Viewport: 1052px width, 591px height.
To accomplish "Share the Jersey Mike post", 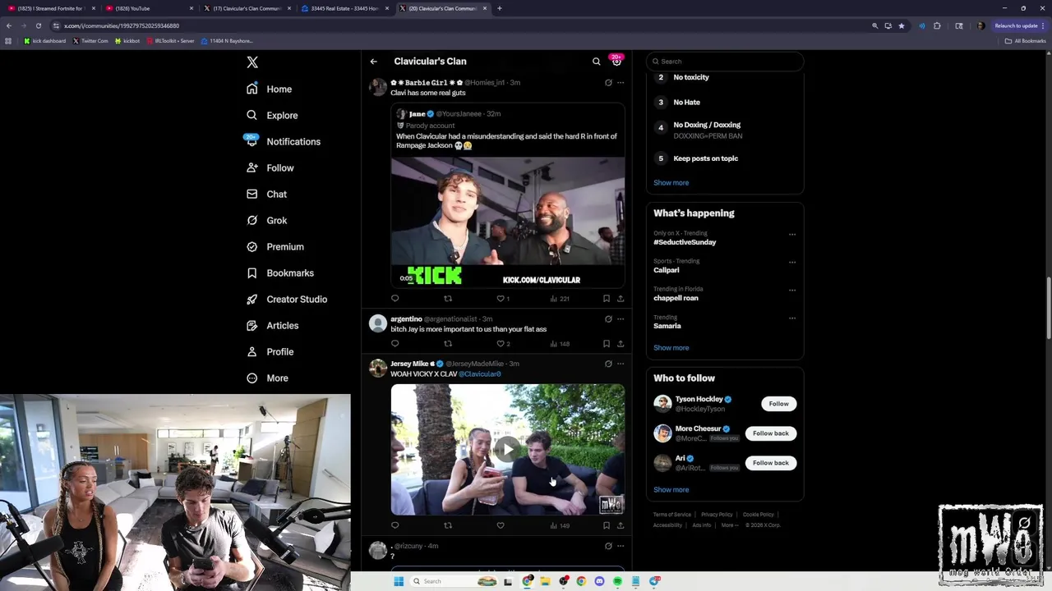I will pyautogui.click(x=621, y=525).
